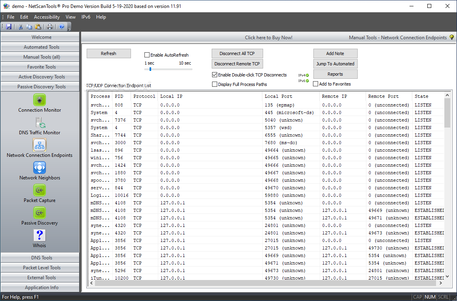Image resolution: width=457 pixels, height=301 pixels.
Task: Expand the DNS Tools section
Action: coord(40,257)
